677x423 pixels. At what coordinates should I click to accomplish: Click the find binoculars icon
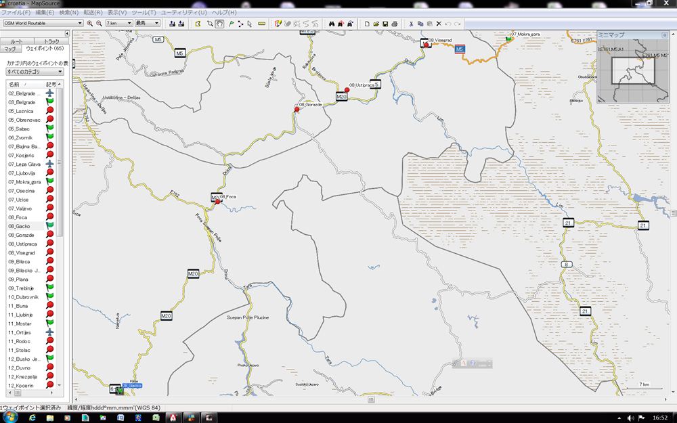tap(332, 23)
